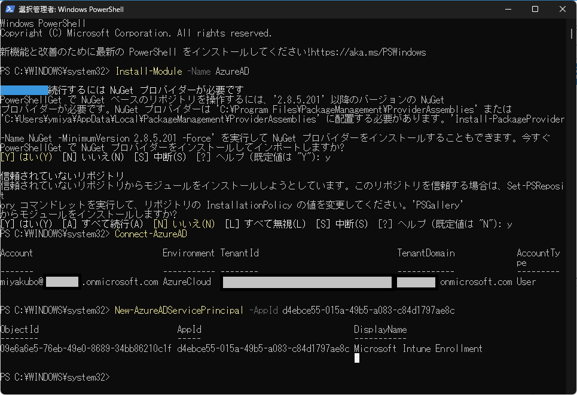Click the [N] いいえ(N) highlighted default option
The height and width of the screenshot is (395, 577).
click(x=184, y=224)
